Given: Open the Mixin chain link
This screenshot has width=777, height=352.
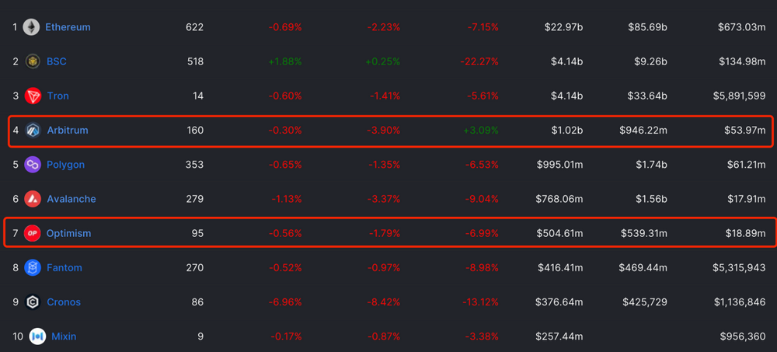Looking at the screenshot, I should coord(64,336).
